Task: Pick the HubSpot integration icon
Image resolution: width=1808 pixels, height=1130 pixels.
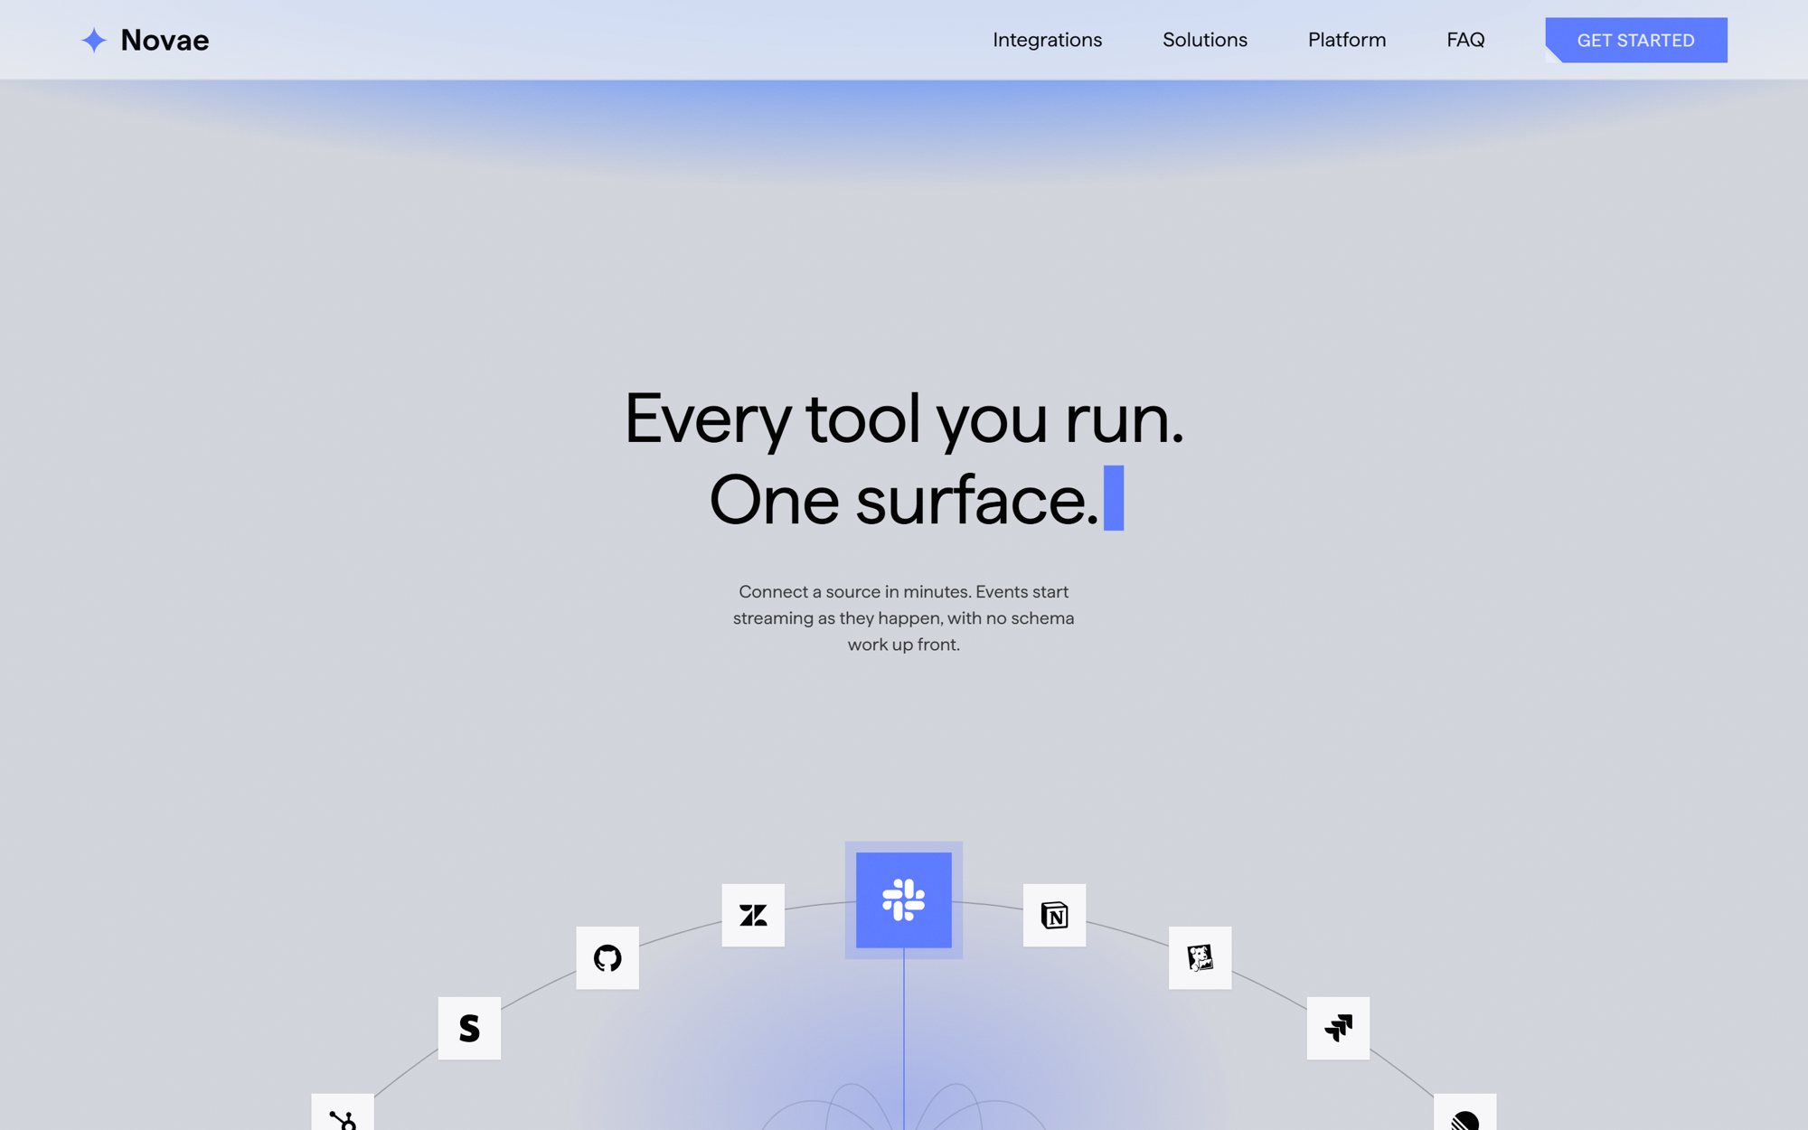Action: 343,1113
